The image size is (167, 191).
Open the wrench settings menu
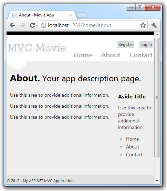(x=154, y=25)
